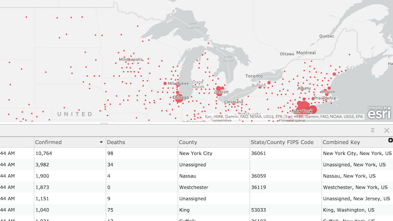Viewport: 393px width, 221px height.
Task: Click the Quebec map label
Action: pyautogui.click(x=326, y=36)
